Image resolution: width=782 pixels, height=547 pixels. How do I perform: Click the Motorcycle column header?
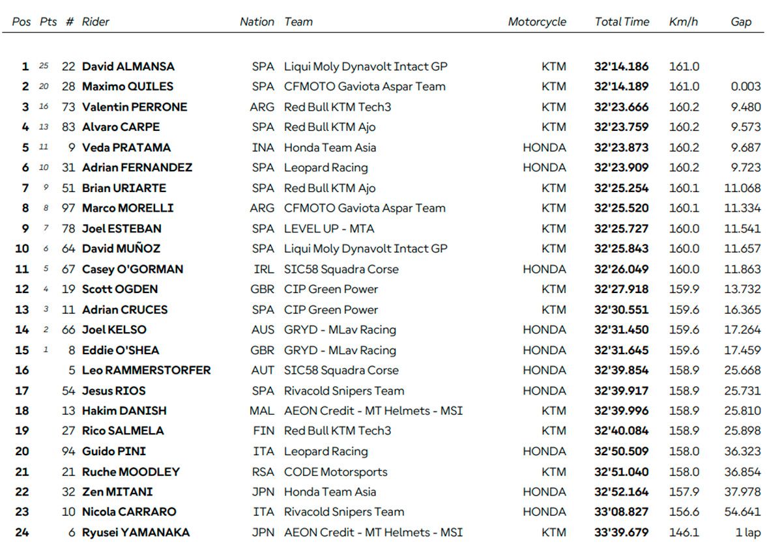[x=537, y=21]
